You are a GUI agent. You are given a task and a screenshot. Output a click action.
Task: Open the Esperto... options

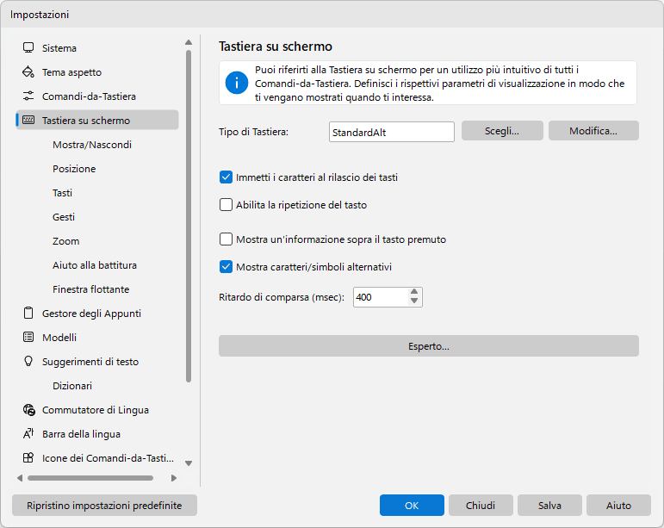click(x=429, y=346)
